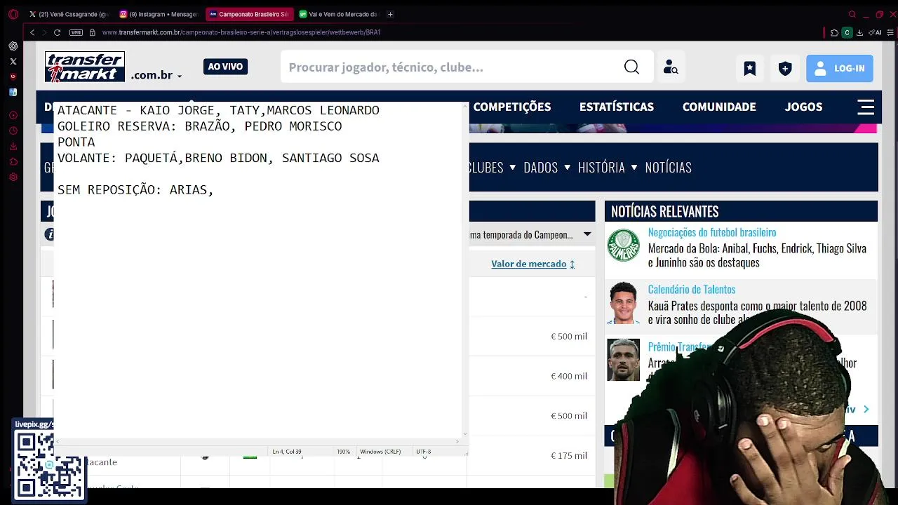Click the shield plus icon
The height and width of the screenshot is (505, 898).
[785, 68]
